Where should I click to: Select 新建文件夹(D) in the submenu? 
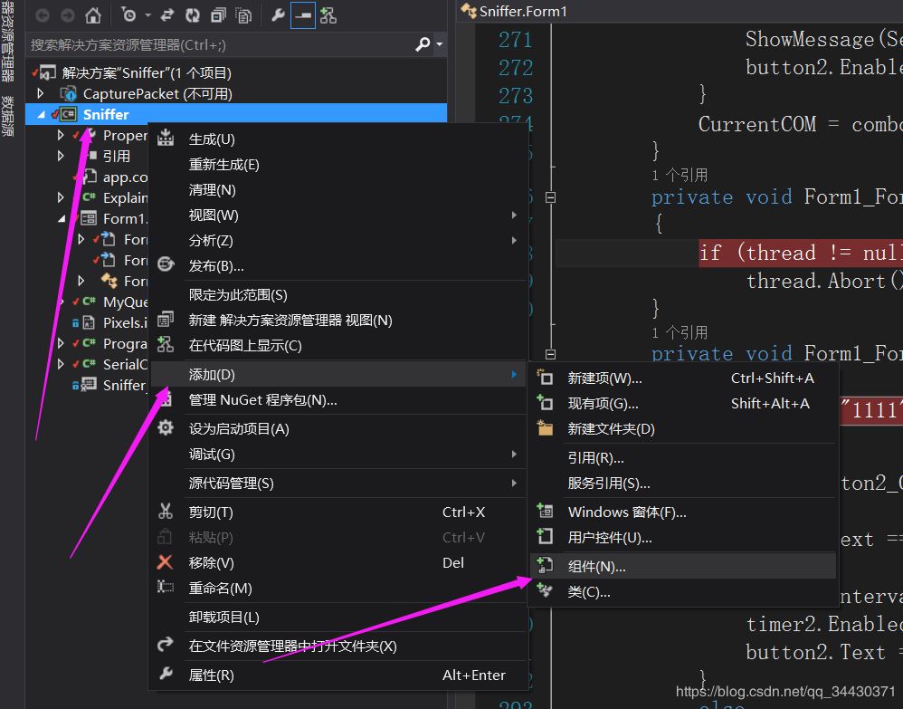pos(683,429)
